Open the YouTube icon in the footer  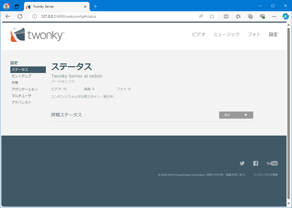(x=272, y=163)
